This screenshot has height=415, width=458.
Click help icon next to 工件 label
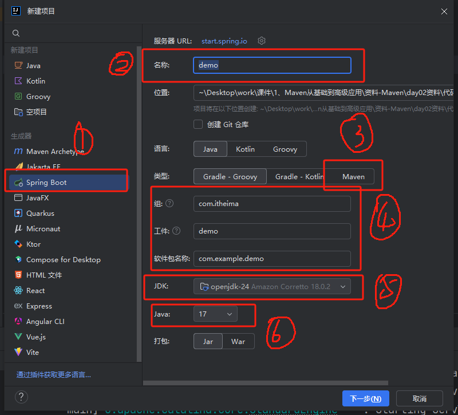[176, 231]
